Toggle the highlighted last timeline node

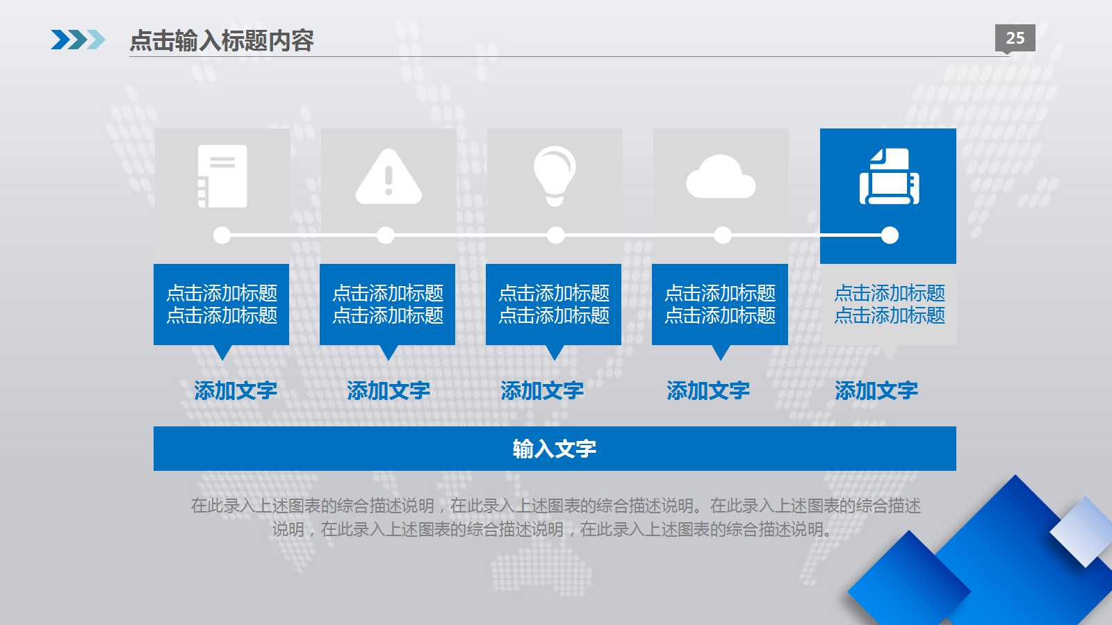(888, 235)
